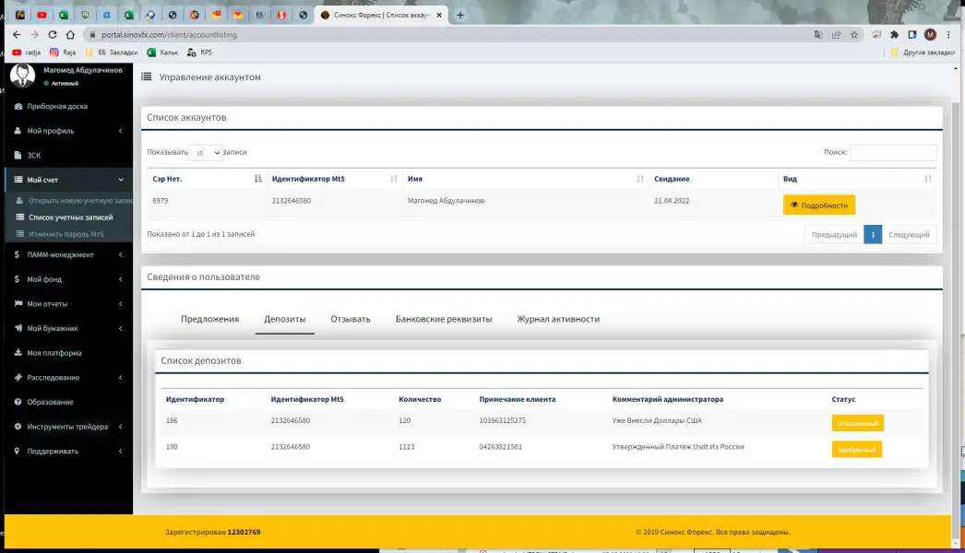The width and height of the screenshot is (965, 553).
Task: Click the yellow Подробности button
Action: pyautogui.click(x=819, y=205)
